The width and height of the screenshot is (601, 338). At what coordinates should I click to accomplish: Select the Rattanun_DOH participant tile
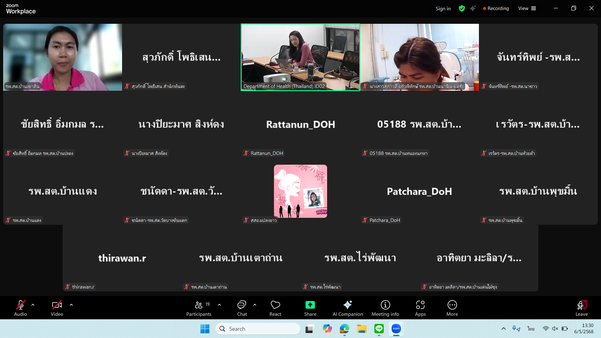300,124
